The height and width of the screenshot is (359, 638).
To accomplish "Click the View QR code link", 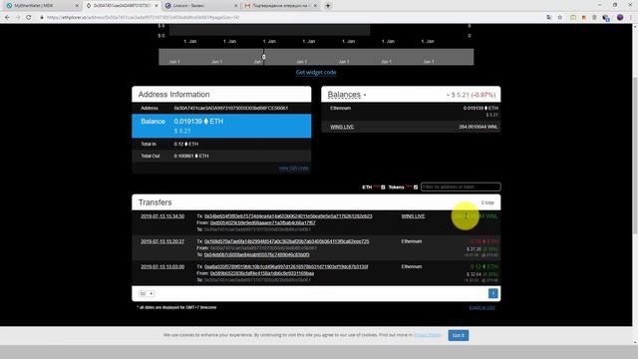I will pyautogui.click(x=293, y=169).
